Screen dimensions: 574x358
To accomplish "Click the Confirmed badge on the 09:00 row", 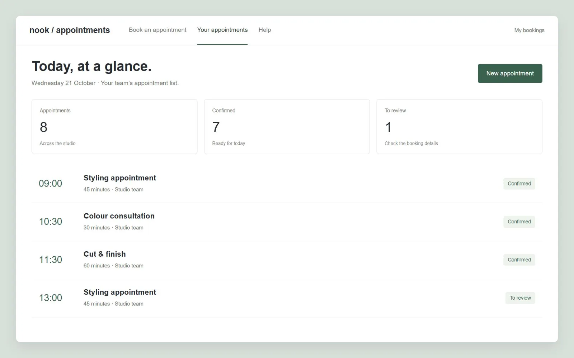I will pos(519,184).
